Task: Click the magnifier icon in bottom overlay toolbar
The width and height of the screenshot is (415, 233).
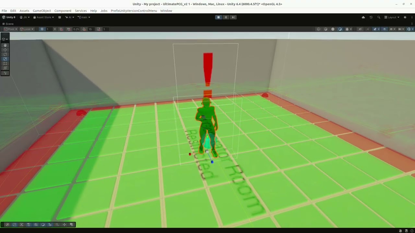Action: click(57, 225)
